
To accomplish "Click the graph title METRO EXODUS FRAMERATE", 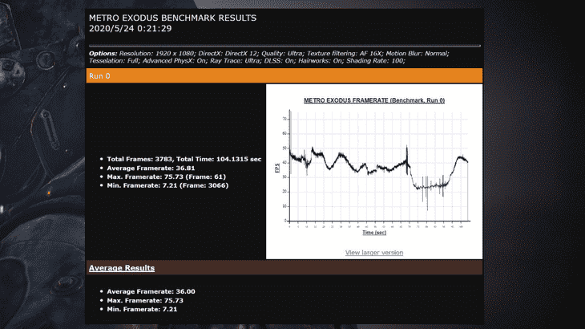I will coord(374,100).
